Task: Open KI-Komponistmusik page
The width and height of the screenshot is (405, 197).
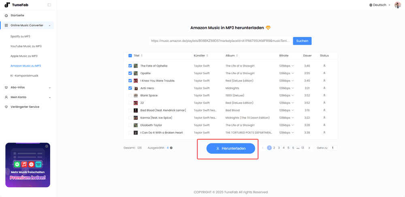Action: coord(24,75)
